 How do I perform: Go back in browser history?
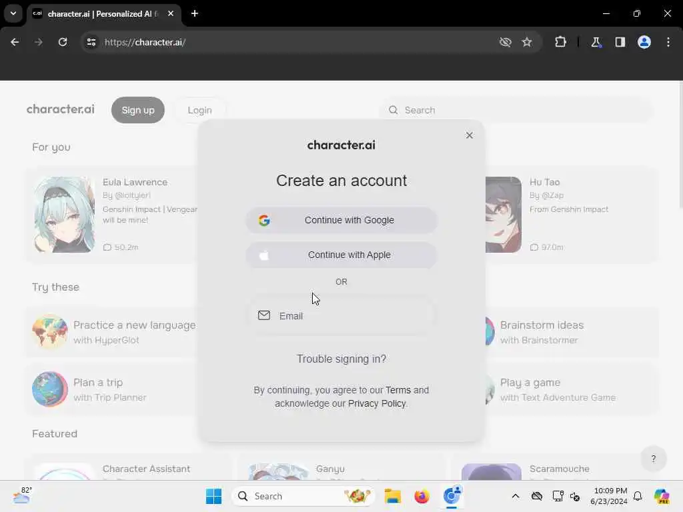click(x=15, y=42)
